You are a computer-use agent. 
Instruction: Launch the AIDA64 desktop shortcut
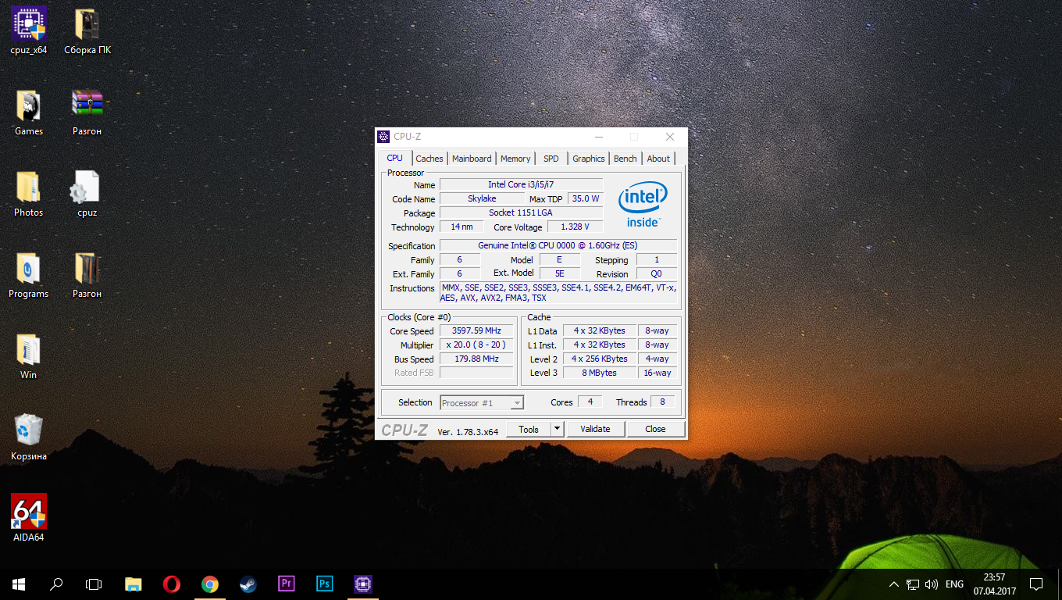[29, 518]
